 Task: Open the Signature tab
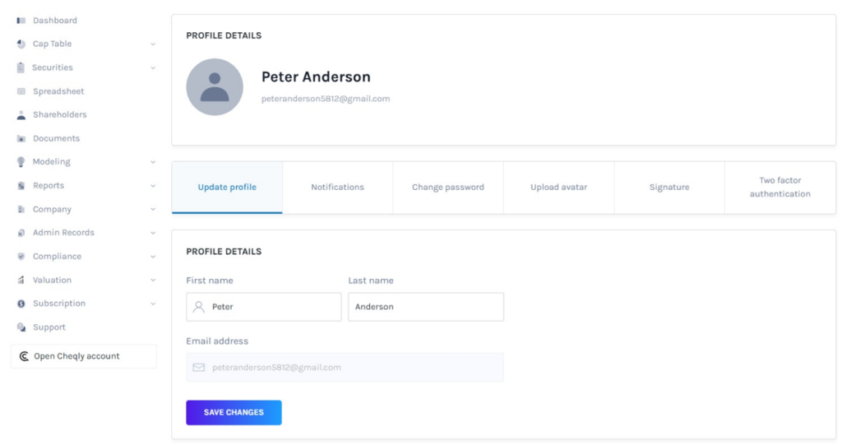(669, 188)
